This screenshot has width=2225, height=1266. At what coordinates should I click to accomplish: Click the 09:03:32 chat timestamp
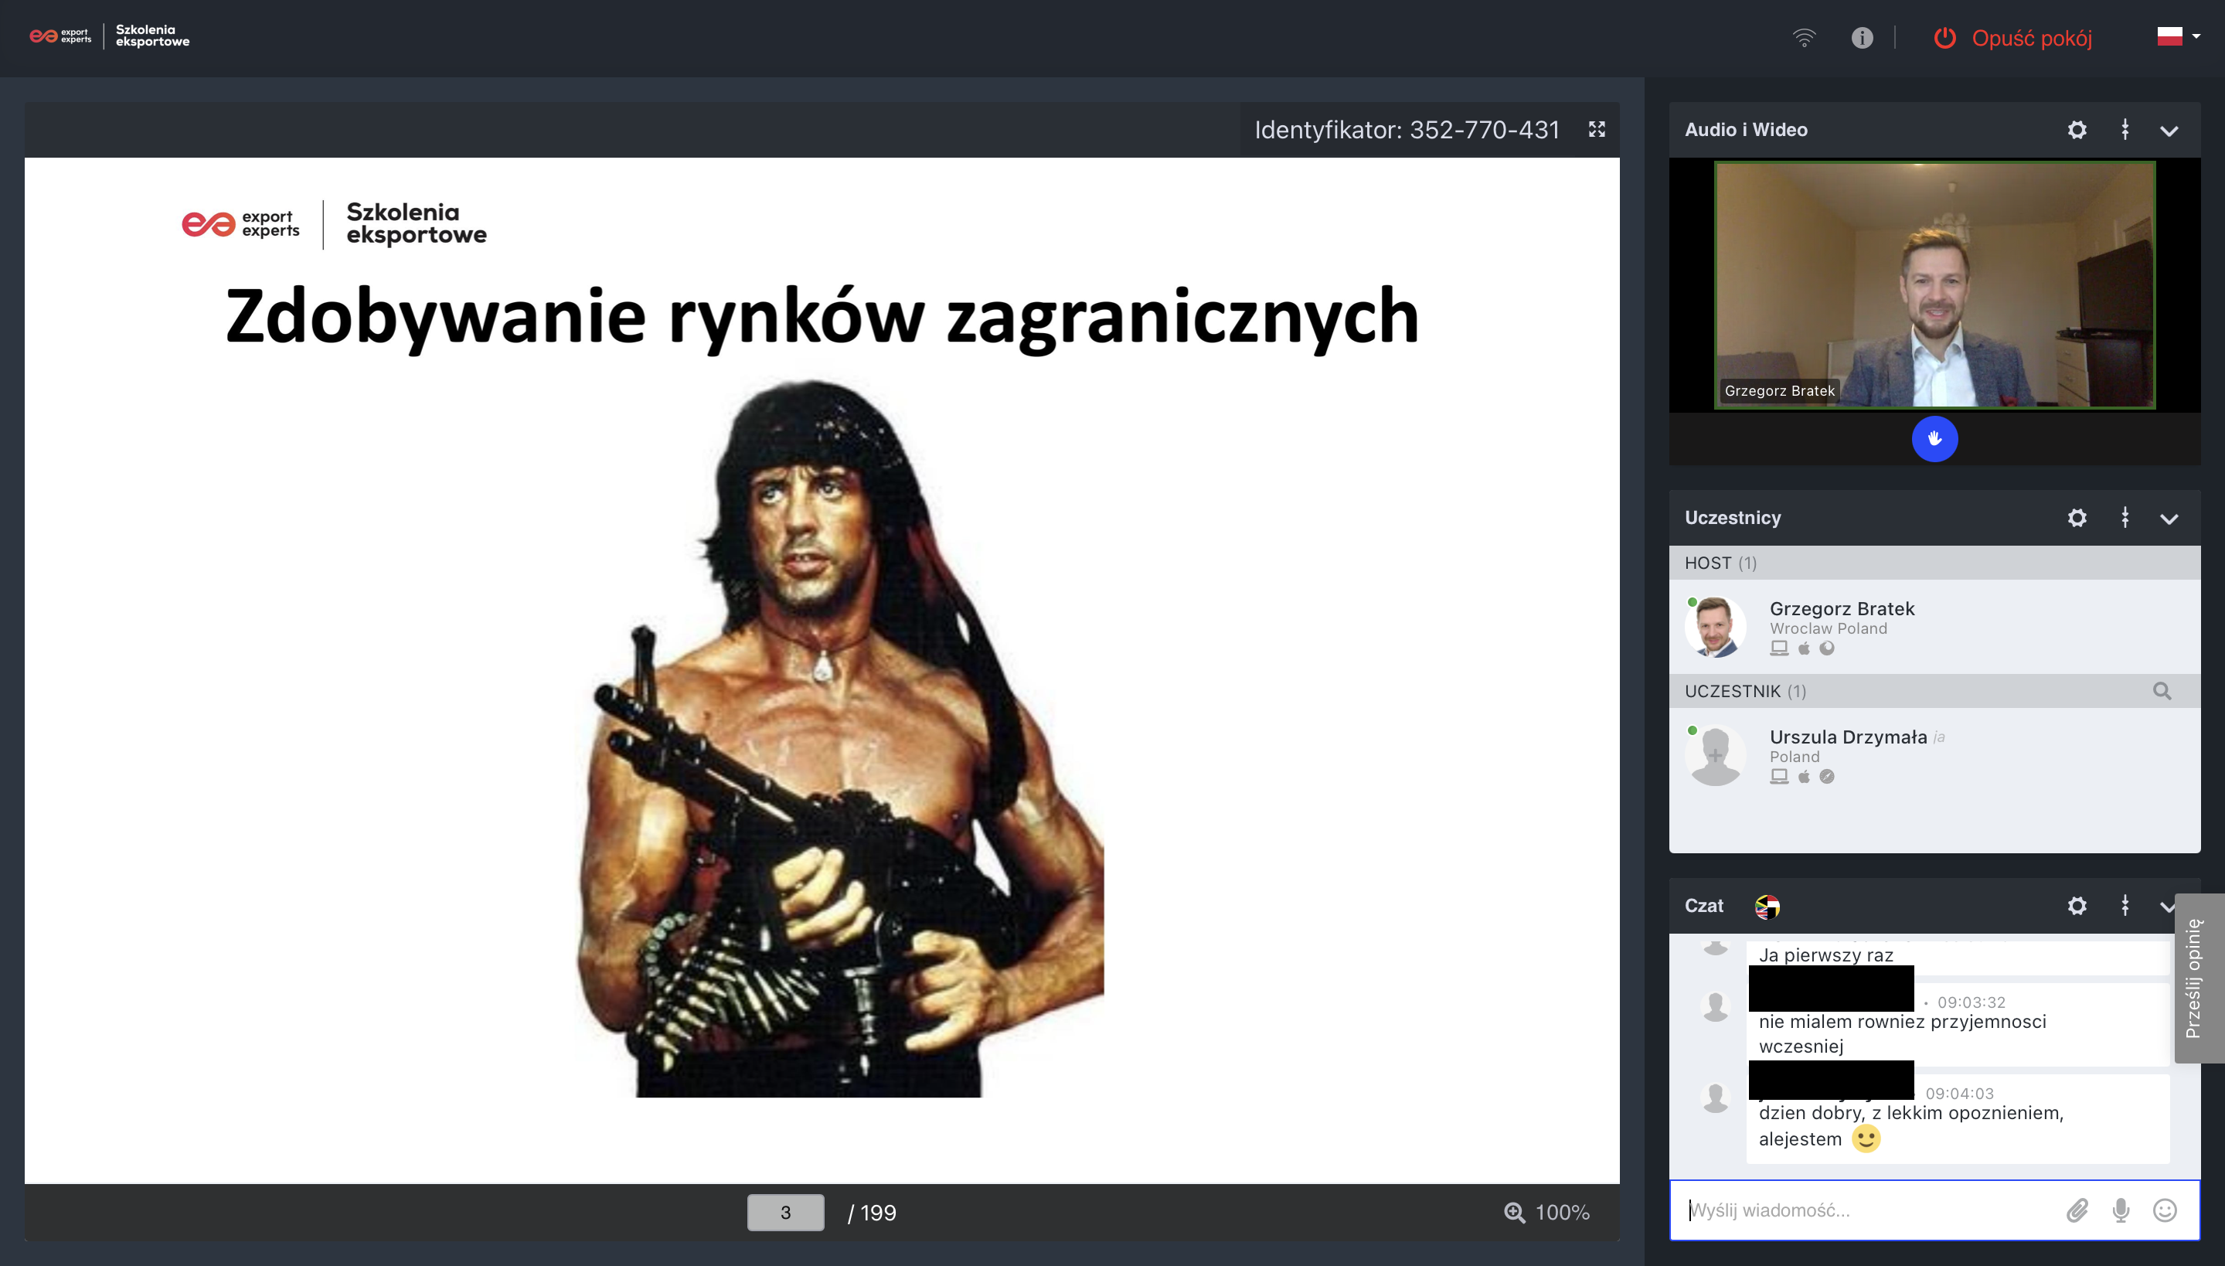coord(1970,1002)
